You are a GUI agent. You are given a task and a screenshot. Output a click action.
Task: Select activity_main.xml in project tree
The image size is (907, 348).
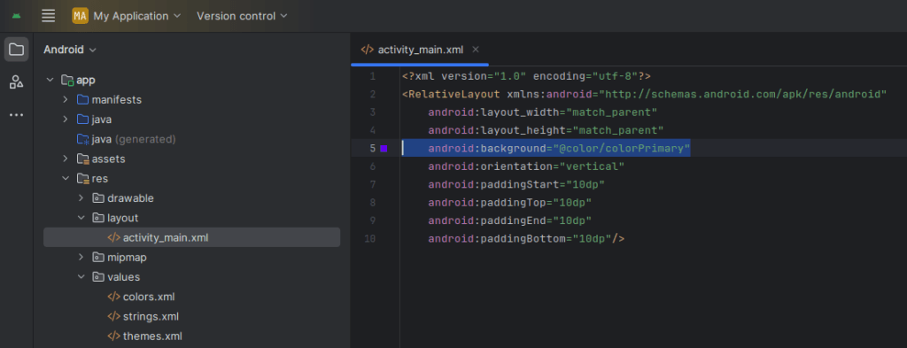click(x=191, y=237)
